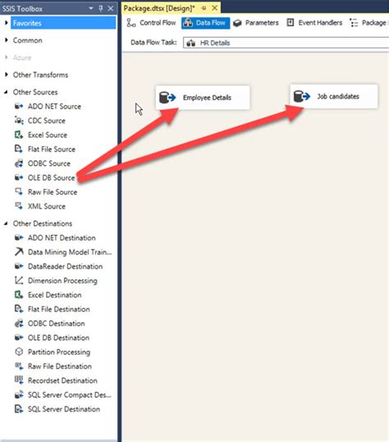
Task: Click the Raw File Destination icon
Action: [19, 366]
